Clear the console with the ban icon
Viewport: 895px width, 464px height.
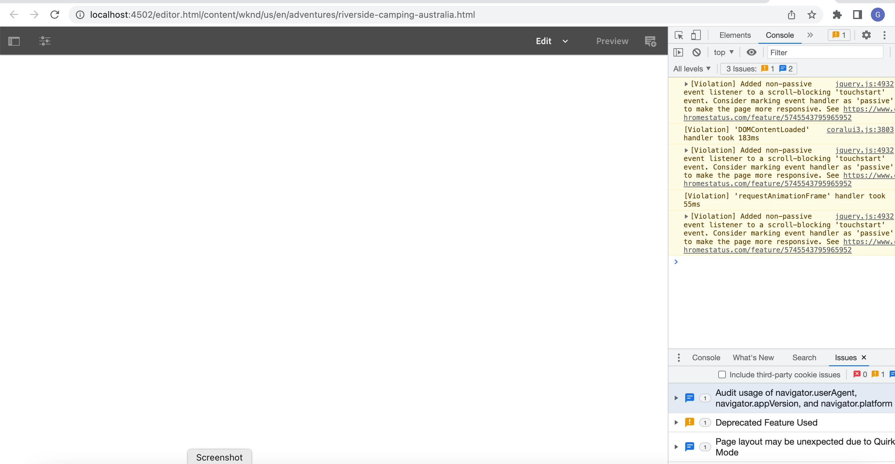[696, 52]
